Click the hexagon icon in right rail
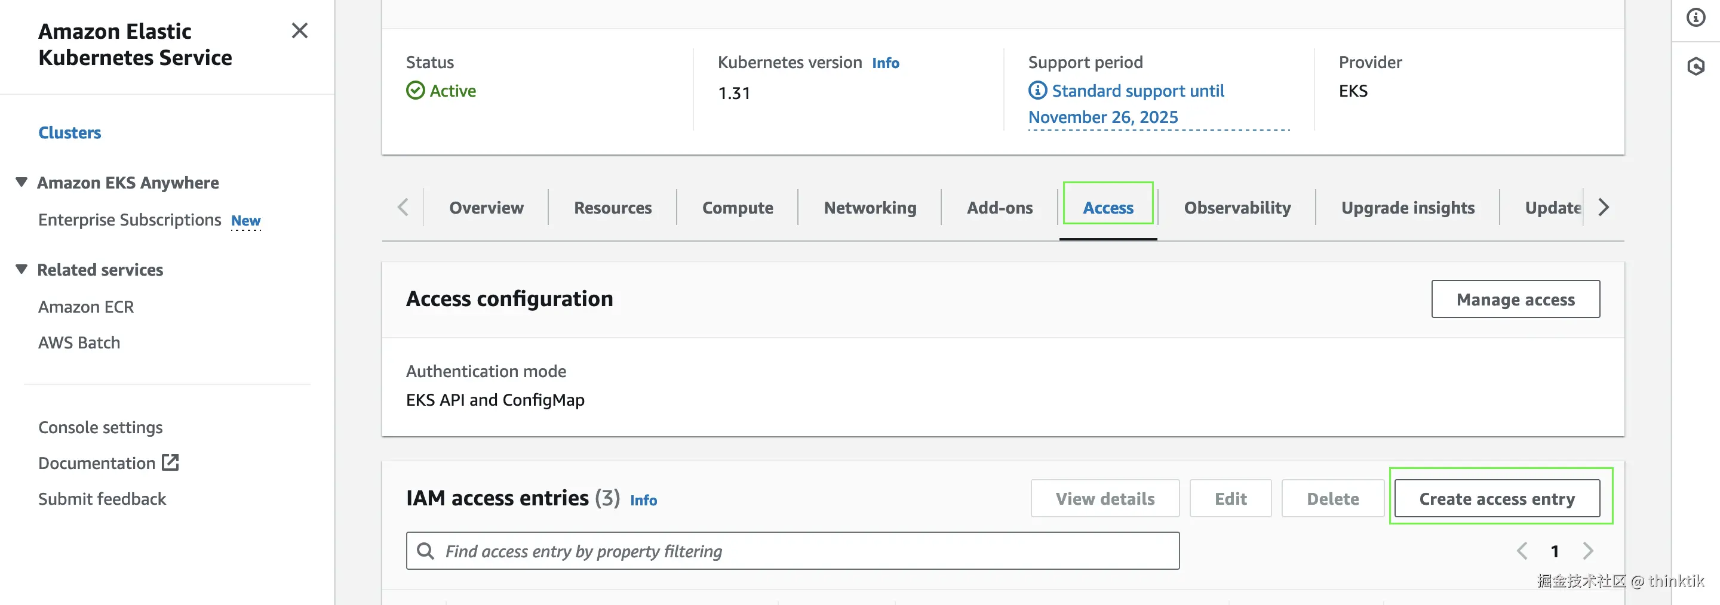Image resolution: width=1720 pixels, height=605 pixels. coord(1696,66)
